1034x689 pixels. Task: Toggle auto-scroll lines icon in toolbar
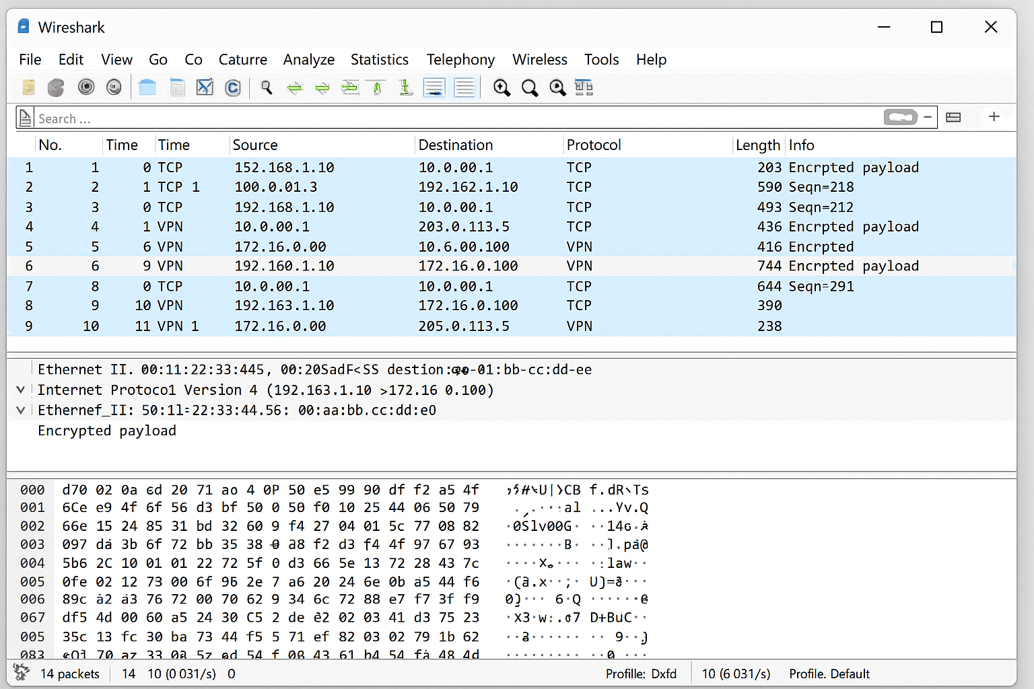[434, 87]
